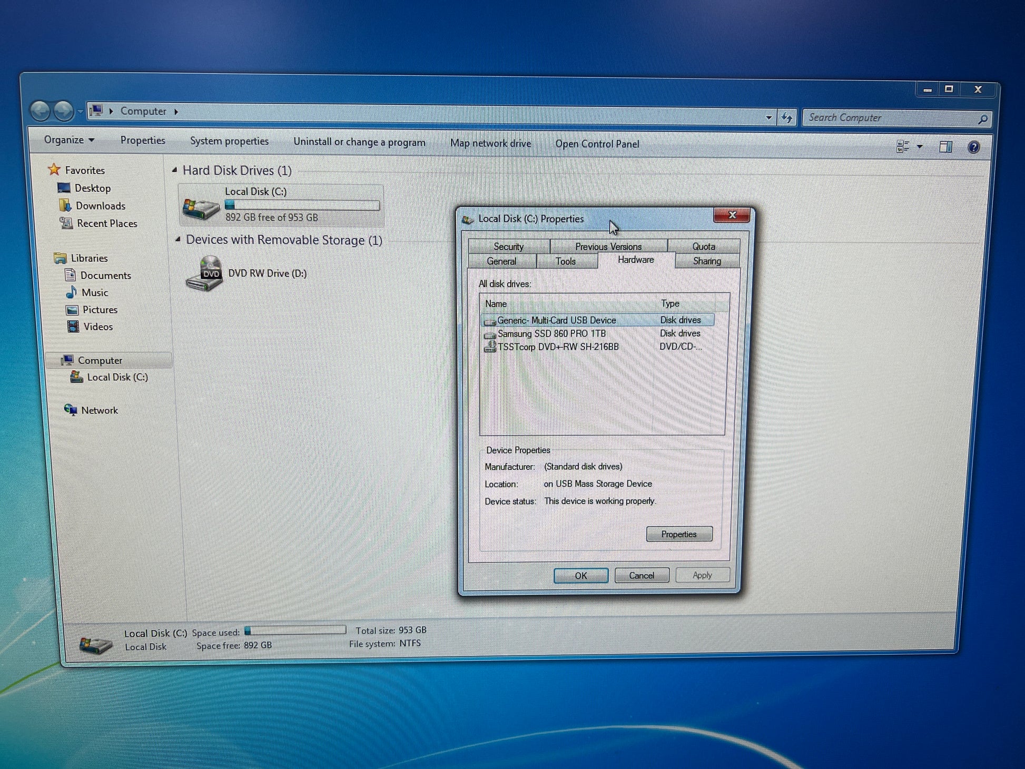Screen dimensions: 1025x769
Task: Collapse the Hard Disk Drives group
Action: point(174,170)
